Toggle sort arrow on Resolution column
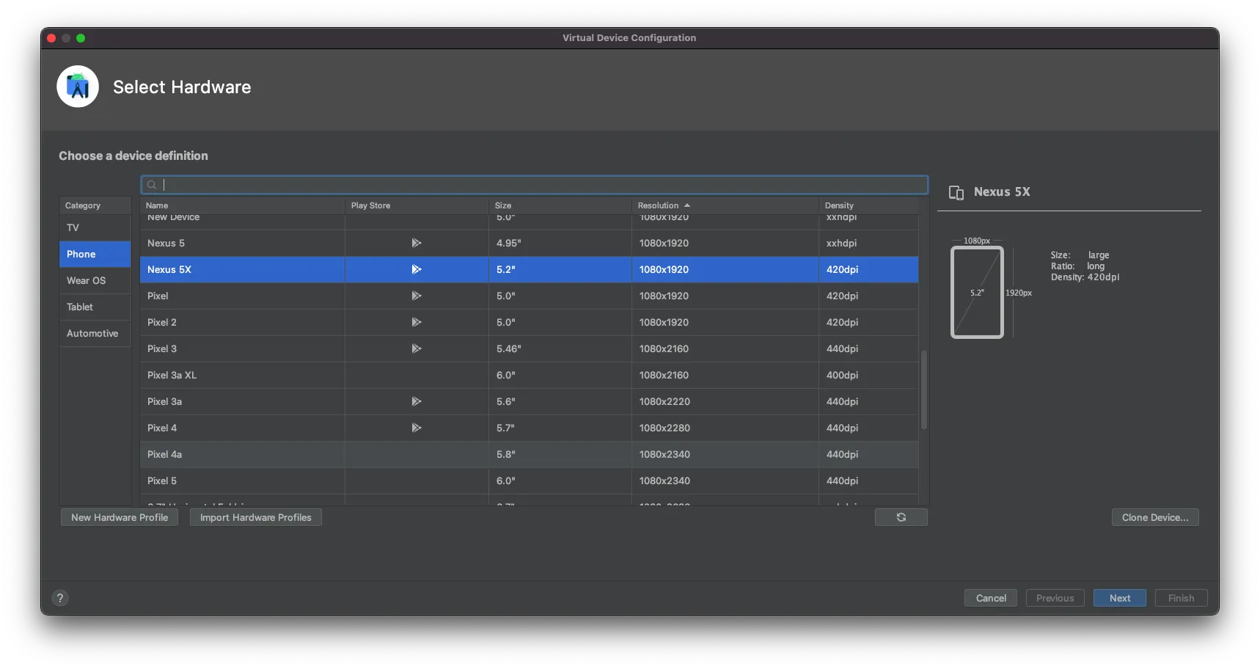Viewport: 1260px width, 669px height. click(x=687, y=205)
